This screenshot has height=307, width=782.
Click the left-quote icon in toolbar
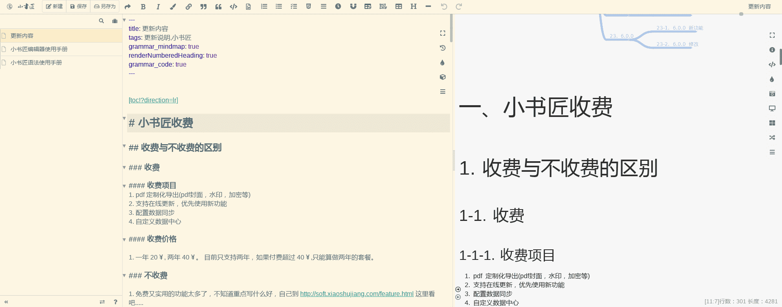coord(219,6)
